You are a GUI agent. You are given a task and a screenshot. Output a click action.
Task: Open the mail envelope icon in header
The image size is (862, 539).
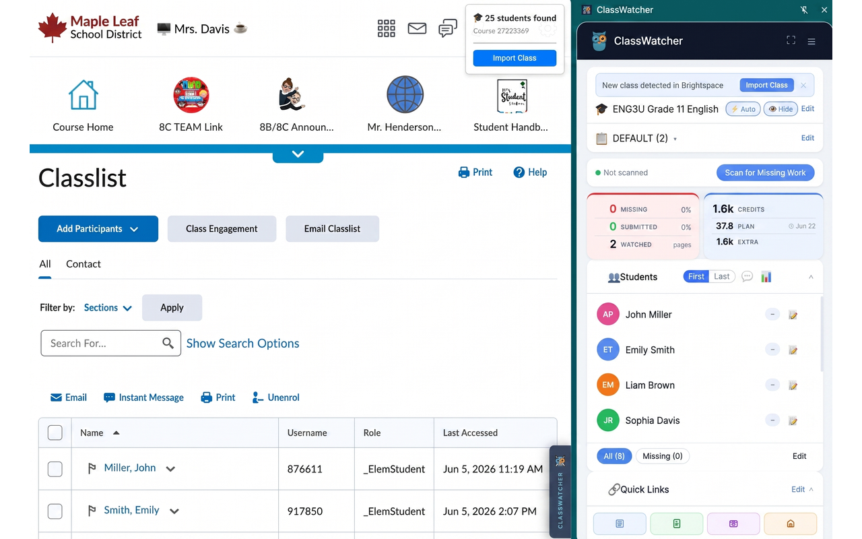417,28
